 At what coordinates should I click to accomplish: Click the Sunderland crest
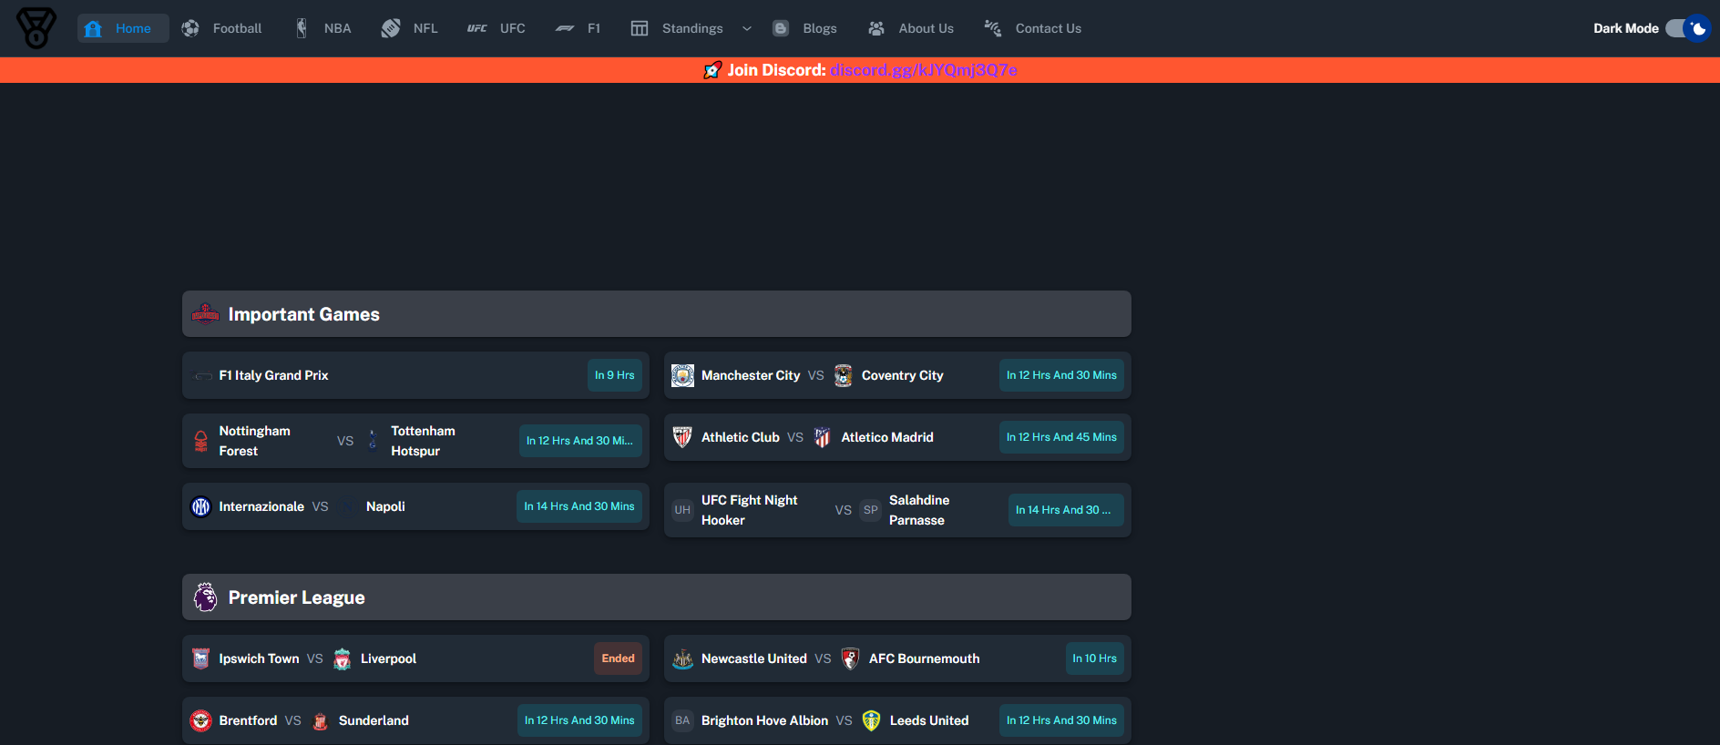[320, 720]
